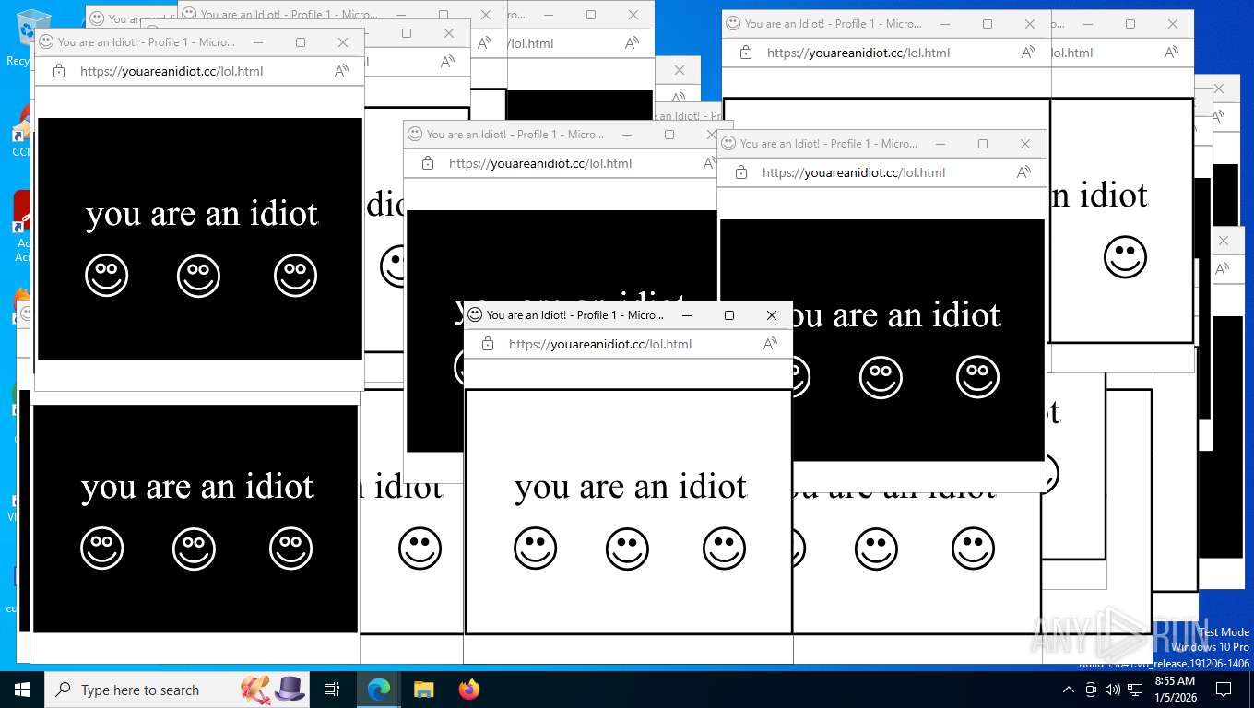Select address bar URL in top-left black window

click(172, 71)
